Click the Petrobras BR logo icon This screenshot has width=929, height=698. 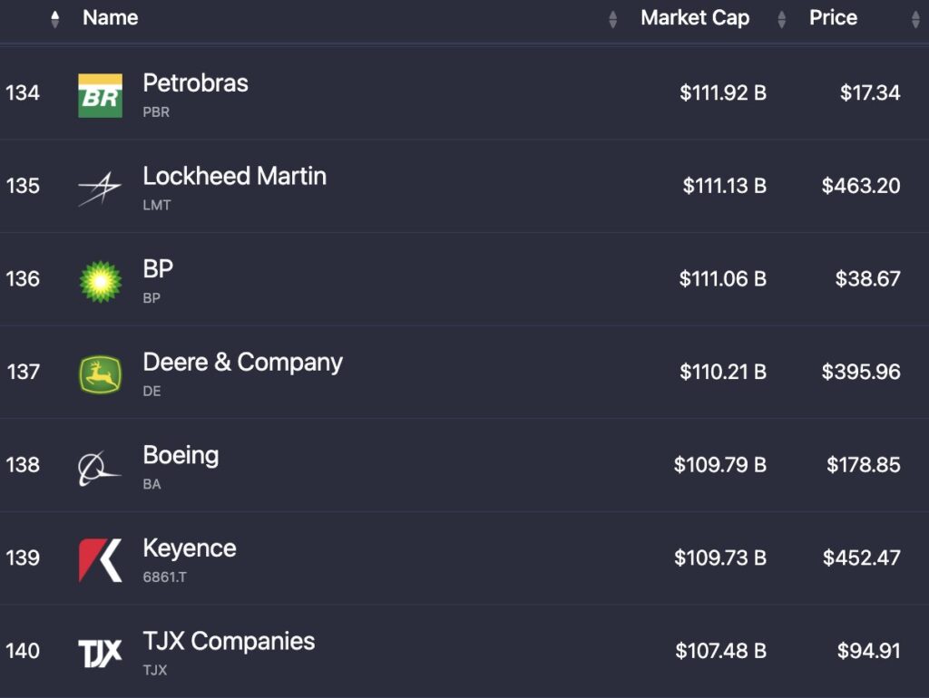coord(100,96)
